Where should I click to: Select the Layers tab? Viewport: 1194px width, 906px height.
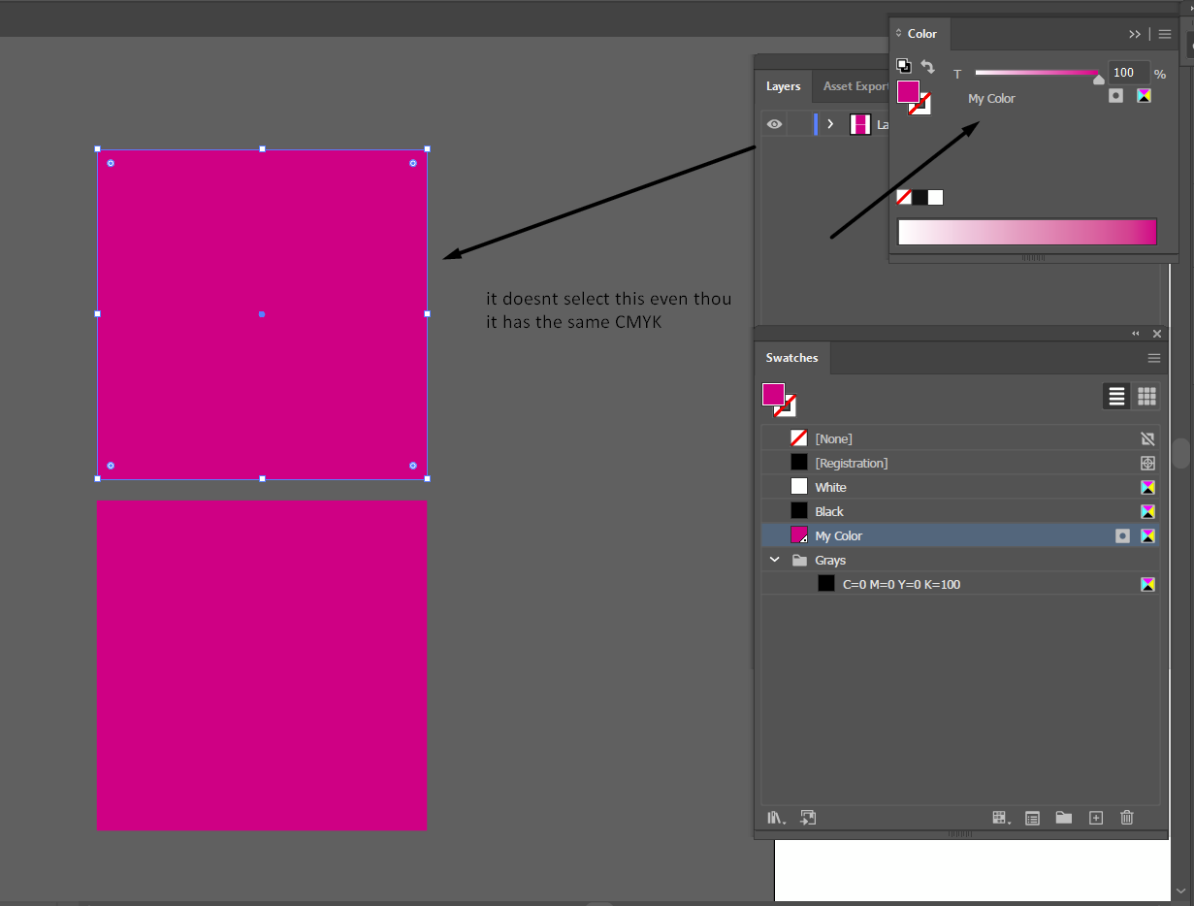(783, 86)
